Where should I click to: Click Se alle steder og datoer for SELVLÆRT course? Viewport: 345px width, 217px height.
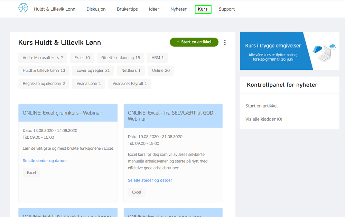tap(150, 180)
